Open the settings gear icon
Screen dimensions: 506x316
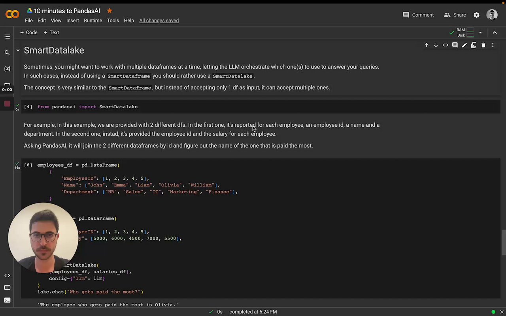click(x=476, y=15)
